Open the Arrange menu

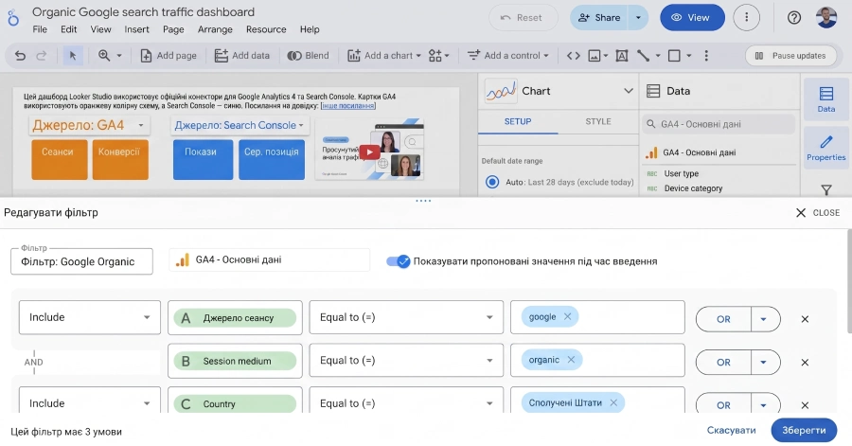(215, 29)
